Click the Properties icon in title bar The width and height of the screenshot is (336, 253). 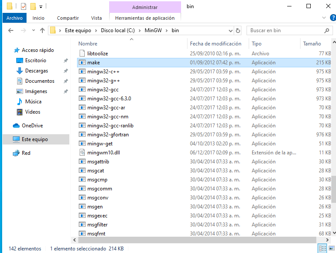point(23,6)
